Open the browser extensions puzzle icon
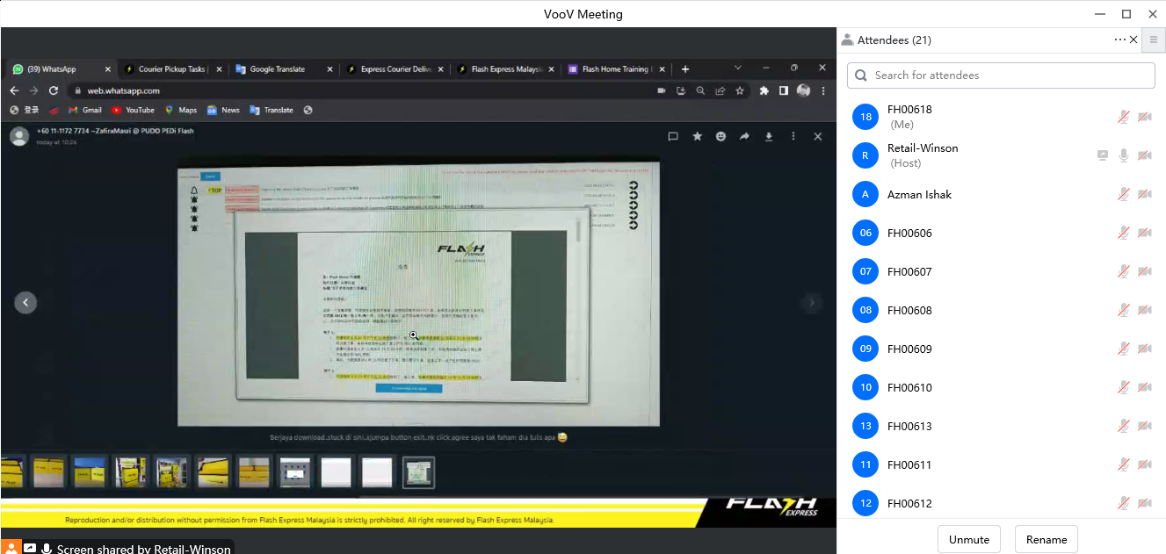The width and height of the screenshot is (1166, 554). tap(764, 90)
